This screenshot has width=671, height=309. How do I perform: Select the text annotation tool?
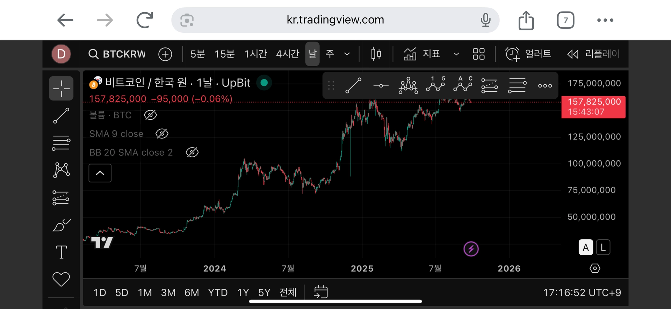pos(61,252)
